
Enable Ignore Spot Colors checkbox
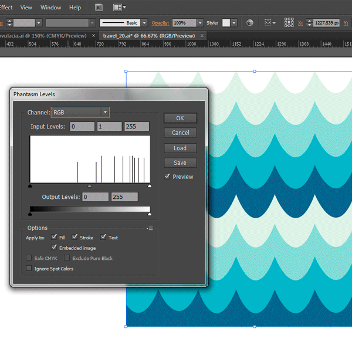pyautogui.click(x=29, y=268)
